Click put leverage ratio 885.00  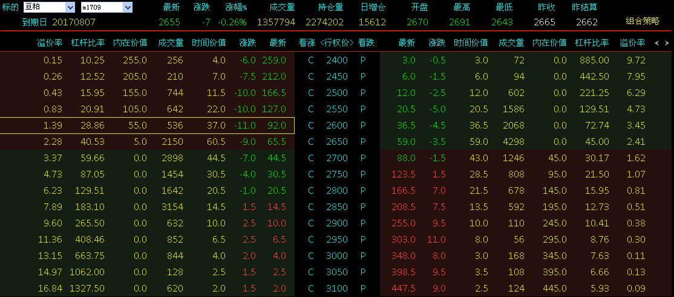tap(595, 60)
